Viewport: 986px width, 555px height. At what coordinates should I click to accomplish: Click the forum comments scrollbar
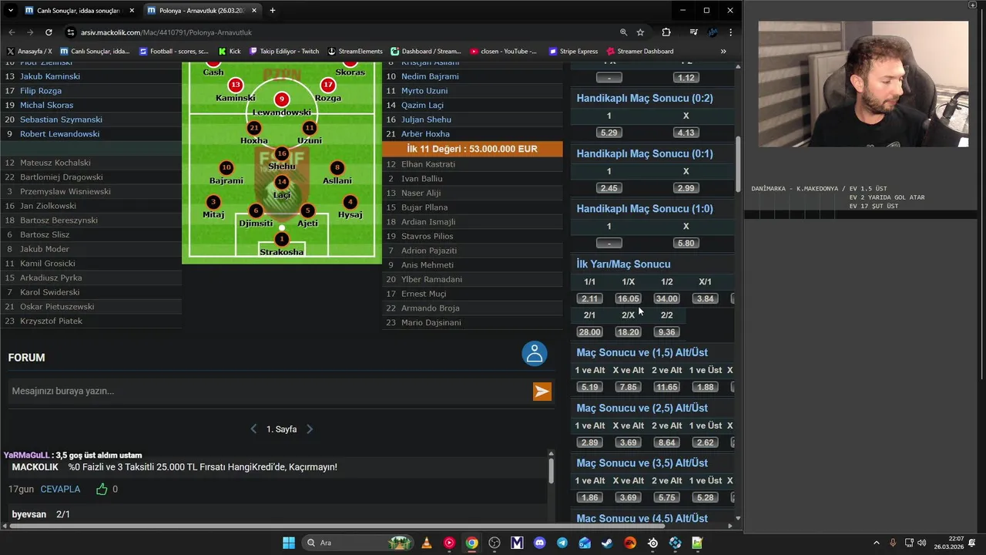click(551, 469)
